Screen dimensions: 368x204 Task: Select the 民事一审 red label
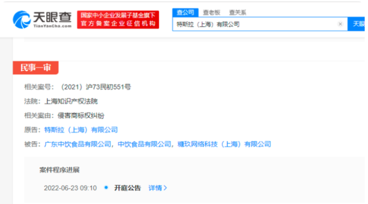click(36, 68)
